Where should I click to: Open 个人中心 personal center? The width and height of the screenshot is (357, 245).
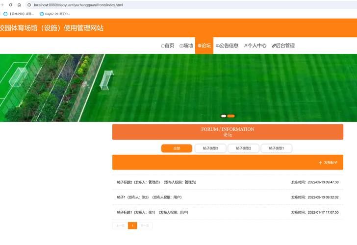[x=255, y=46]
